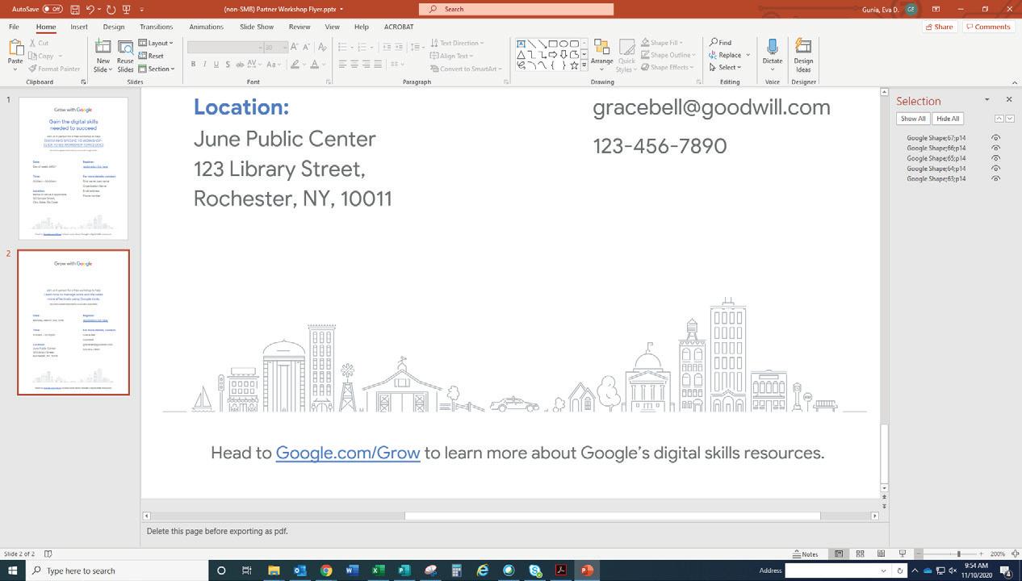Close the Selection pane

[x=1008, y=99]
